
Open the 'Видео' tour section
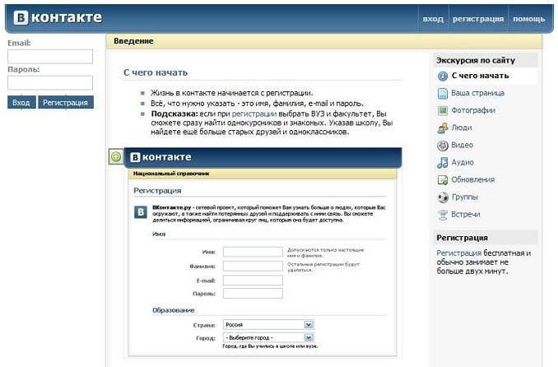coord(462,145)
